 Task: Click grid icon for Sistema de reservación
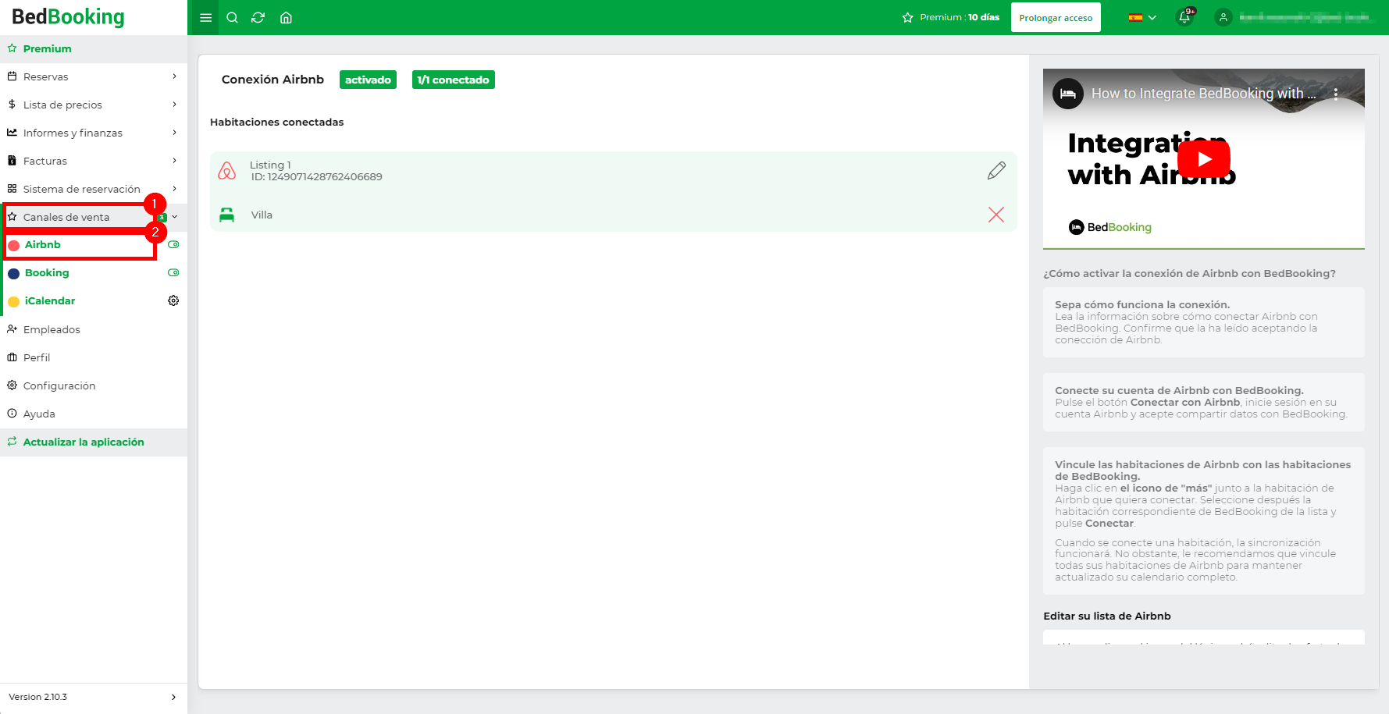click(12, 189)
